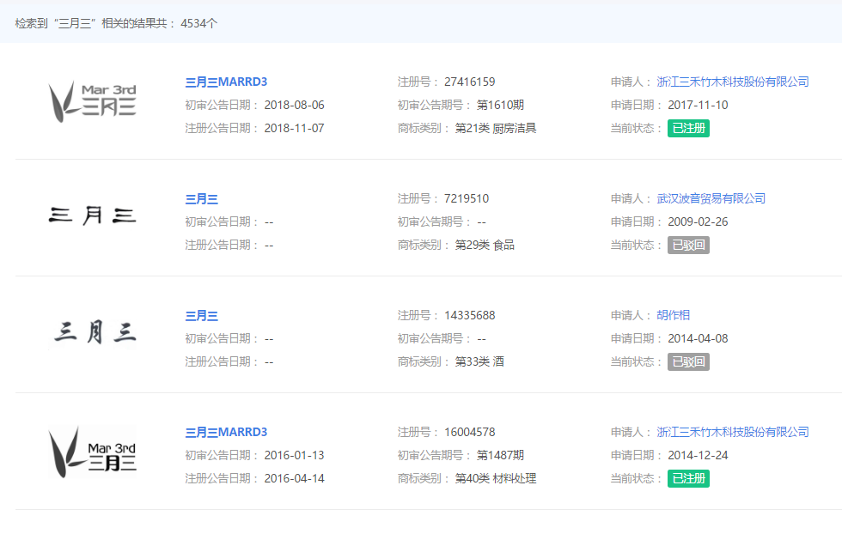This screenshot has width=842, height=534.
Task: Open applicant 胡作相
Action: coord(673,316)
